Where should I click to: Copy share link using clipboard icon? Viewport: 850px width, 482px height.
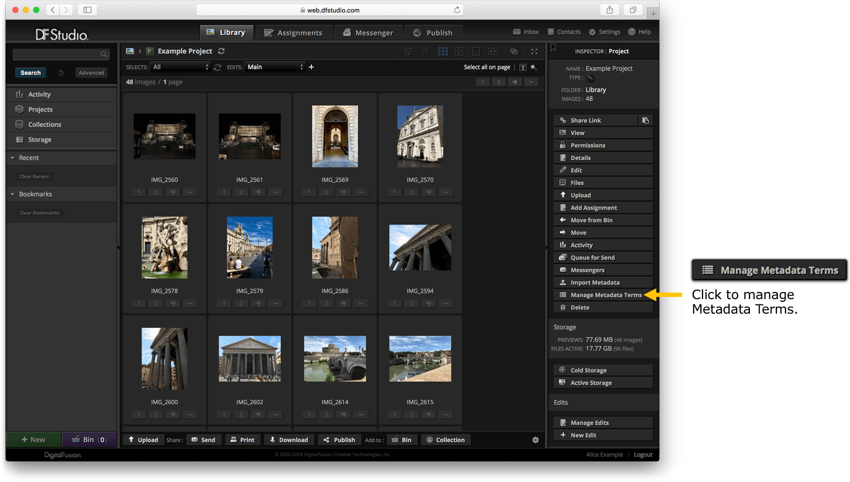point(646,120)
